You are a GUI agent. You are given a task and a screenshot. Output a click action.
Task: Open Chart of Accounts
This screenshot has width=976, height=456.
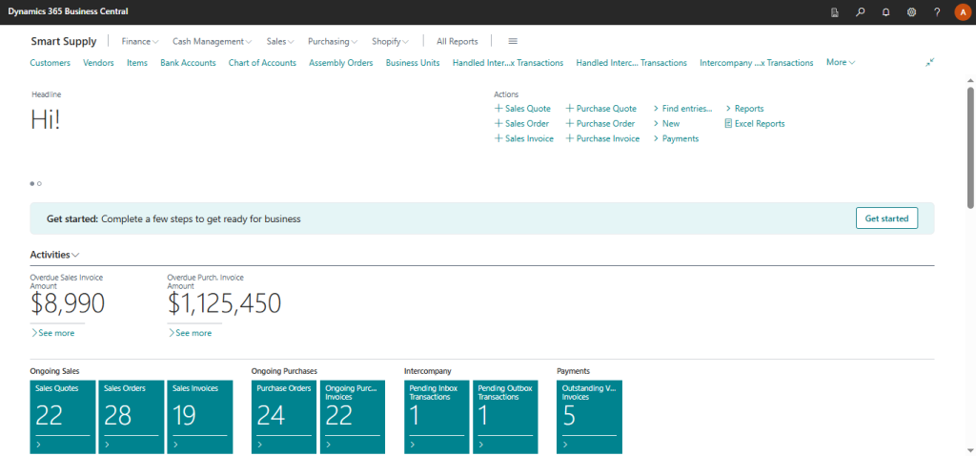(x=262, y=62)
